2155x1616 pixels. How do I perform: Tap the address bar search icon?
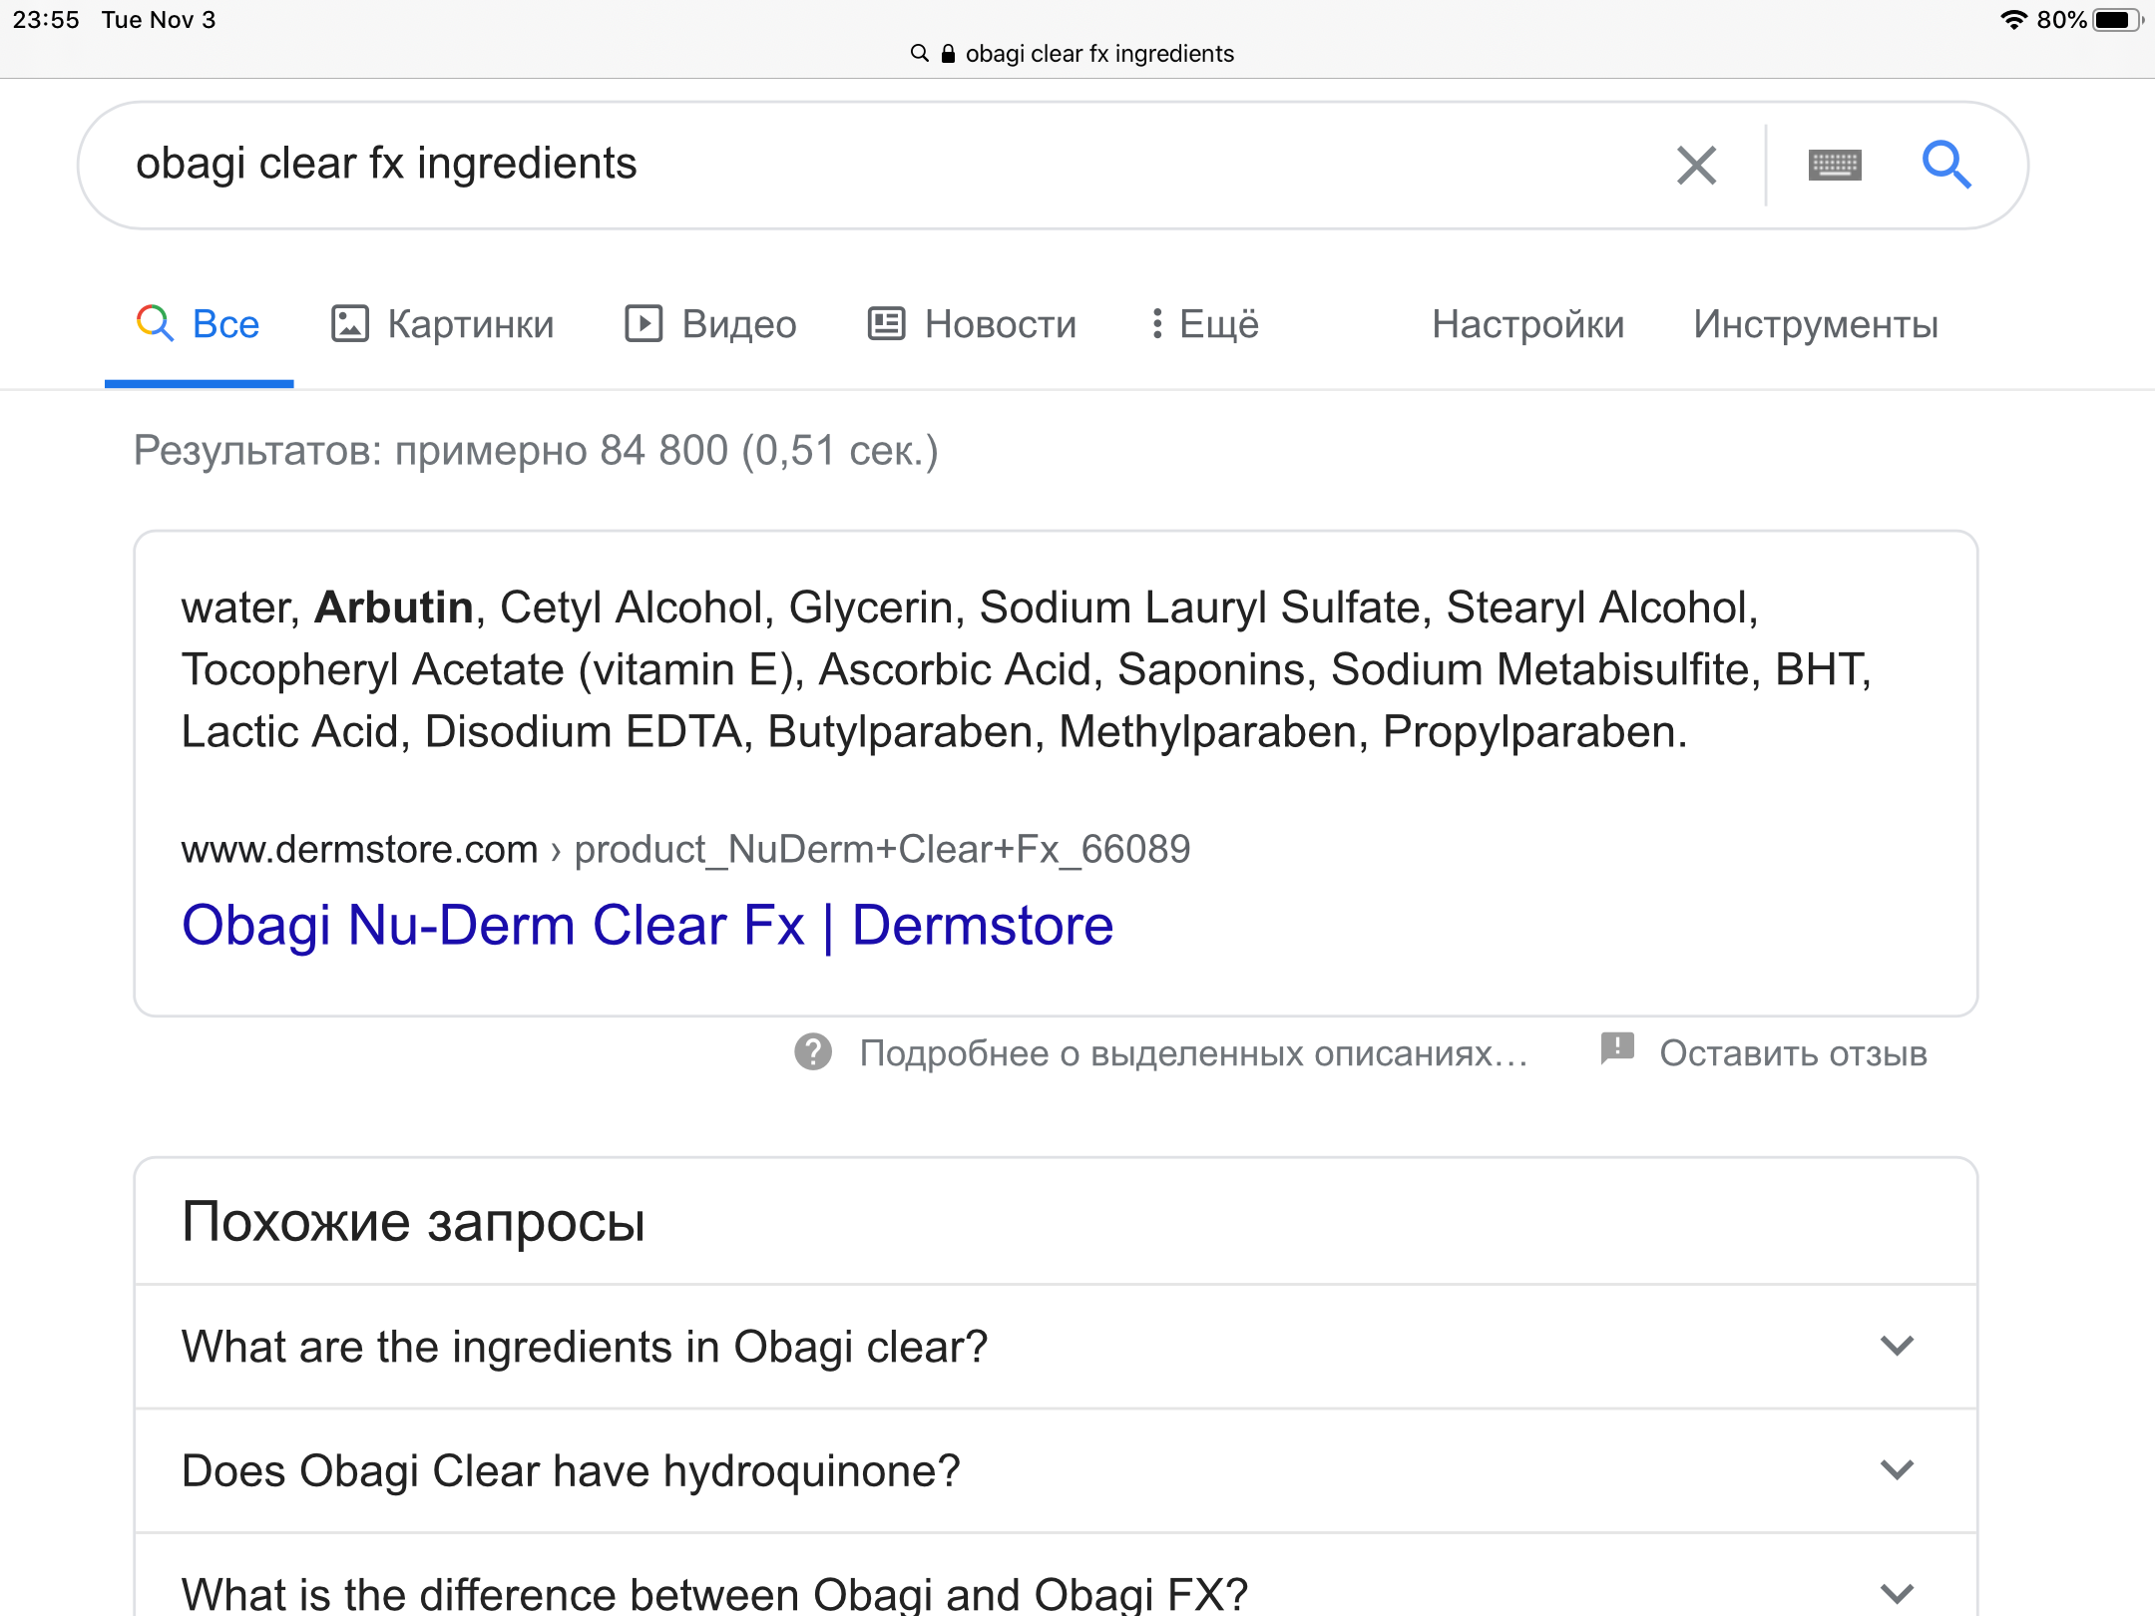pyautogui.click(x=919, y=54)
